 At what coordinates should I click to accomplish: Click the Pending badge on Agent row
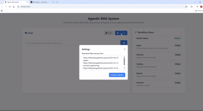click(x=178, y=45)
